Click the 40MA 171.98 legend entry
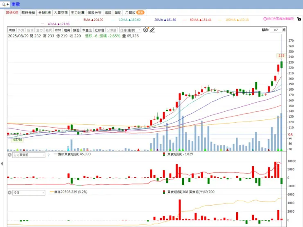 (x=59, y=24)
